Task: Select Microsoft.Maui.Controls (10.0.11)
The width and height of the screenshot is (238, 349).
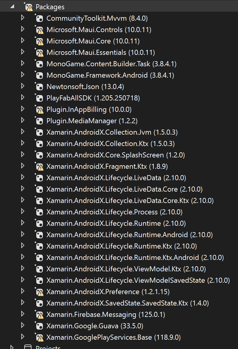Action: coord(99,30)
